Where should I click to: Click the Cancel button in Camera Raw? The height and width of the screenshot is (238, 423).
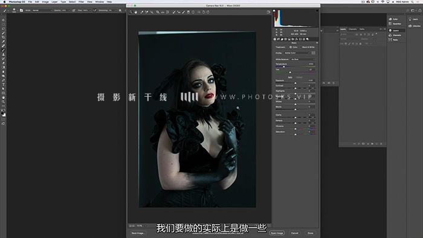[x=295, y=233]
